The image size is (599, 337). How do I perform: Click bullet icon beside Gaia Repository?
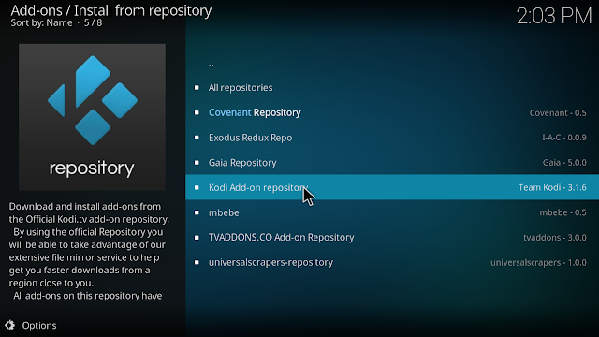coord(197,163)
